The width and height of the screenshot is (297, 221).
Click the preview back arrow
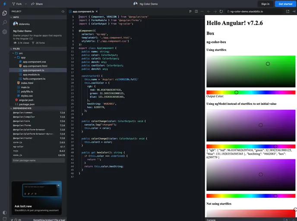tap(209, 12)
